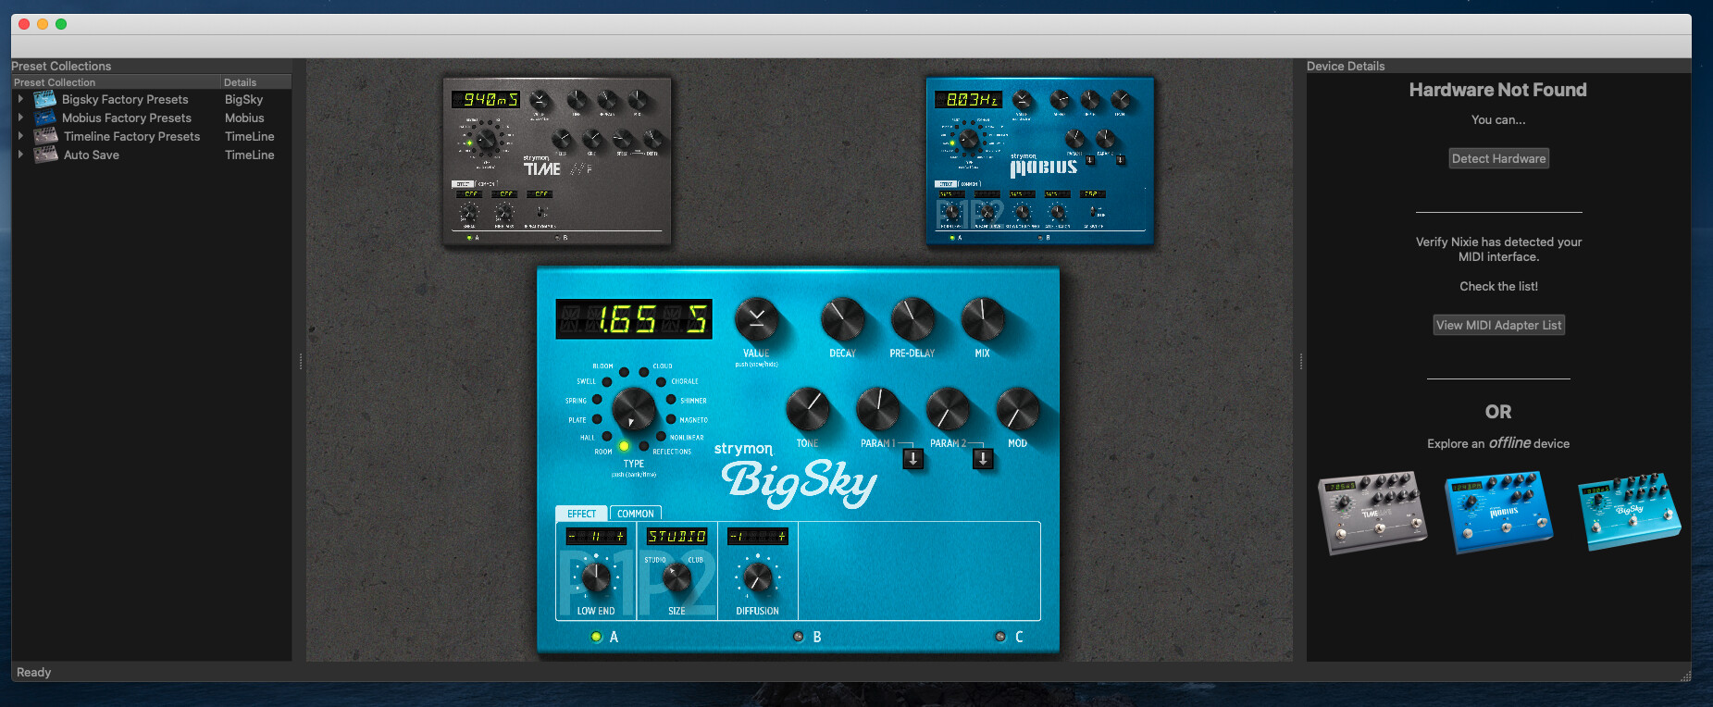Click the STUDIO display above SIZE

click(x=677, y=536)
